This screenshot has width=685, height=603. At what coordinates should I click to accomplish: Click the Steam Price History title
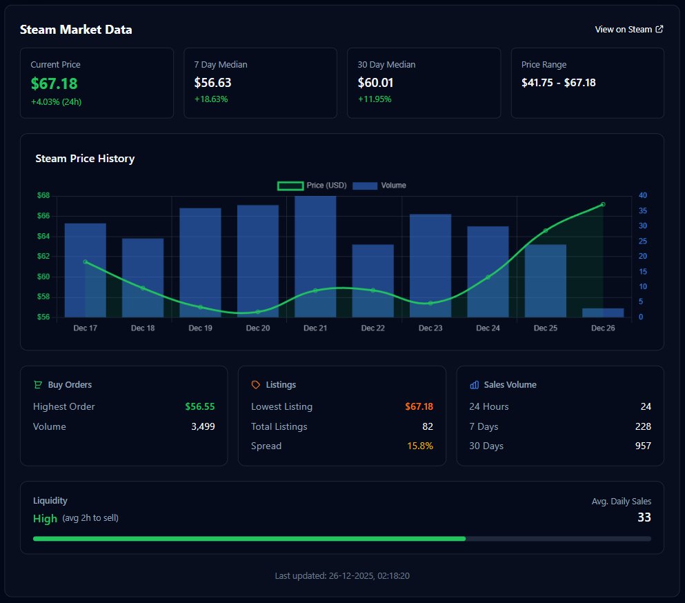85,158
